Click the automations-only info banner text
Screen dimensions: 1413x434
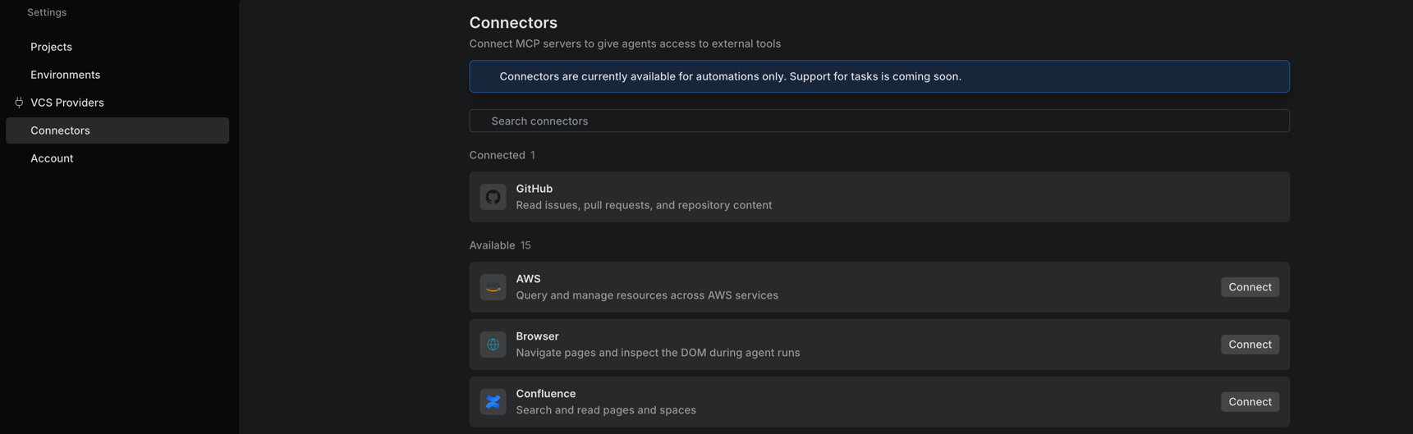coord(730,76)
